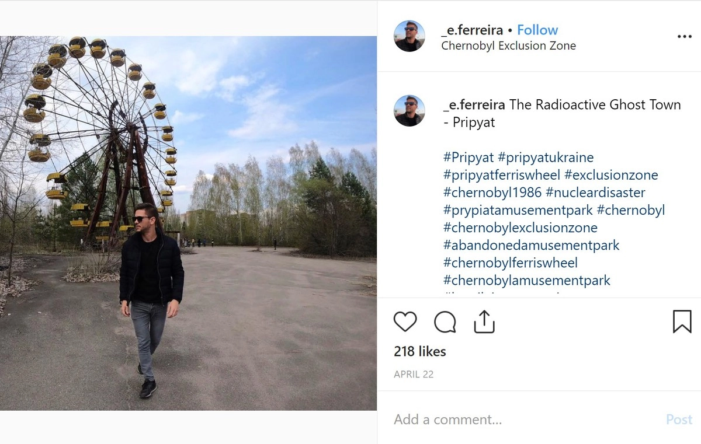This screenshot has width=701, height=444.
Task: Open the #chernobylferriswheel hashtag
Action: click(x=510, y=263)
